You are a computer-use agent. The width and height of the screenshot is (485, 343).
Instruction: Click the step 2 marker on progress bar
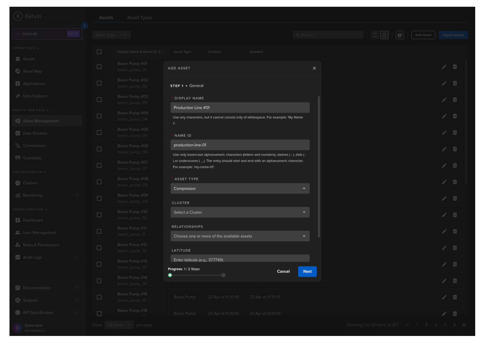coord(224,275)
